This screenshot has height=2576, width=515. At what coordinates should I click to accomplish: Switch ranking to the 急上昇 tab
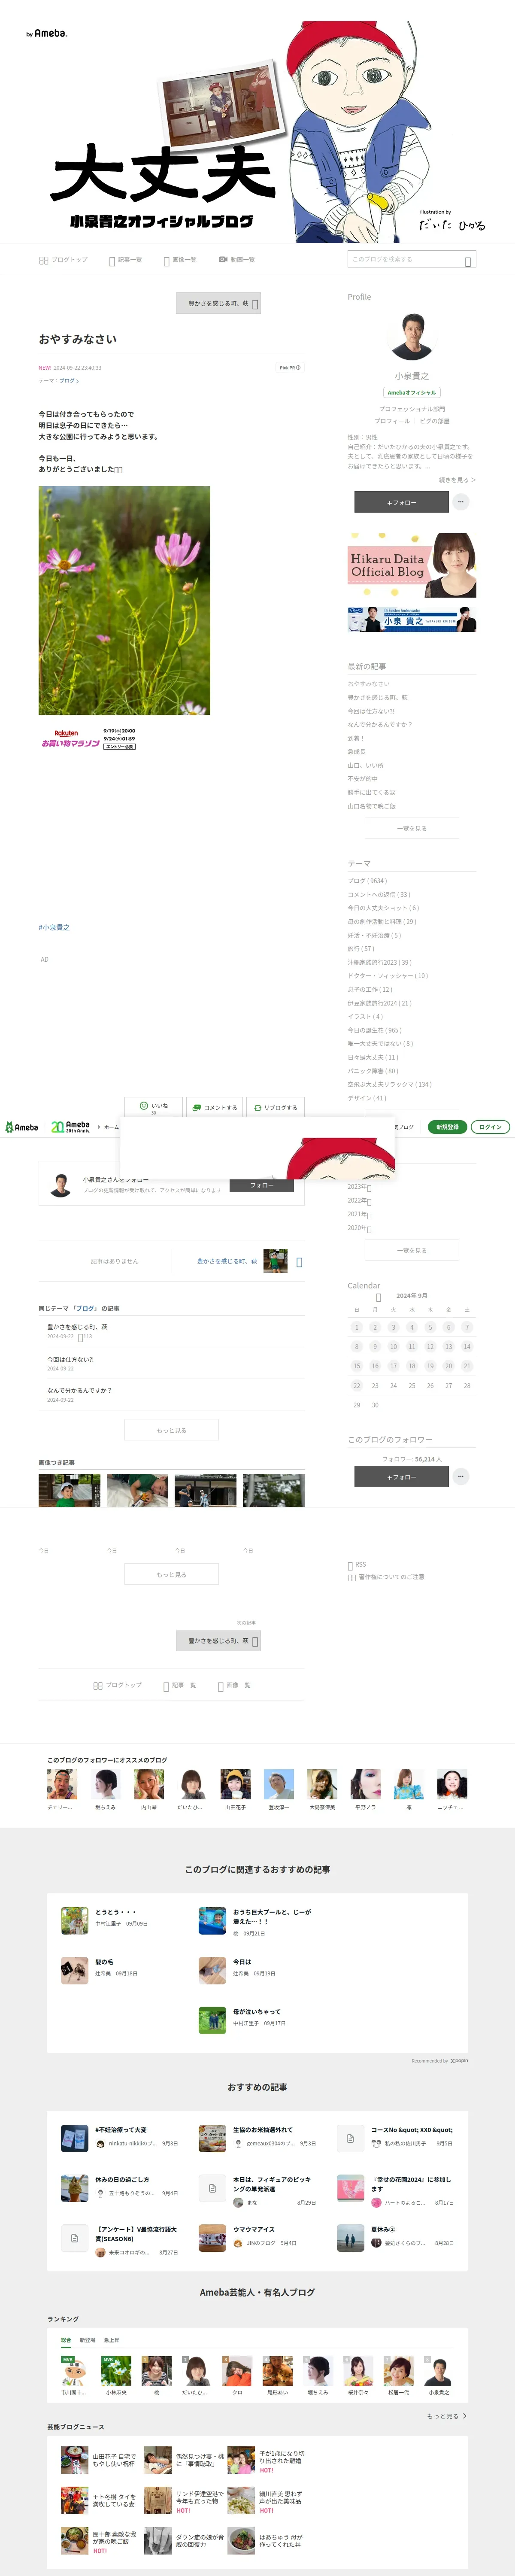pyautogui.click(x=111, y=2340)
